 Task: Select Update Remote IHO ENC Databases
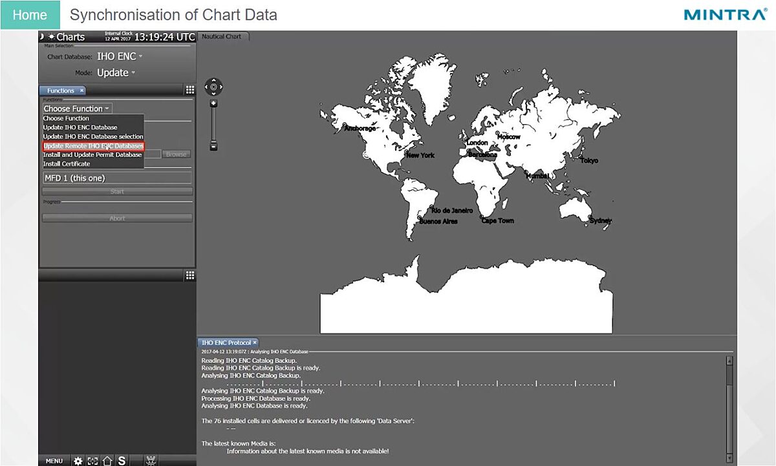(93, 146)
